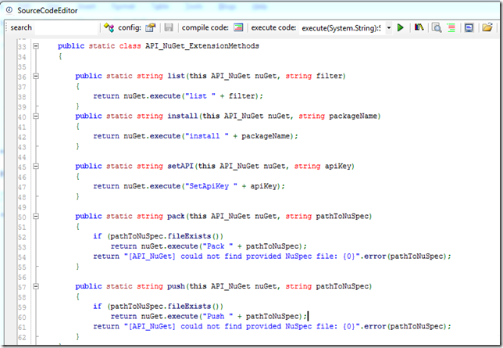Click the colored shapes icon next to search

click(x=109, y=28)
